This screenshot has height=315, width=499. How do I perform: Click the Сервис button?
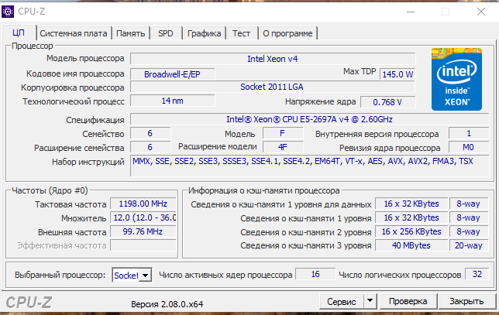point(342,301)
